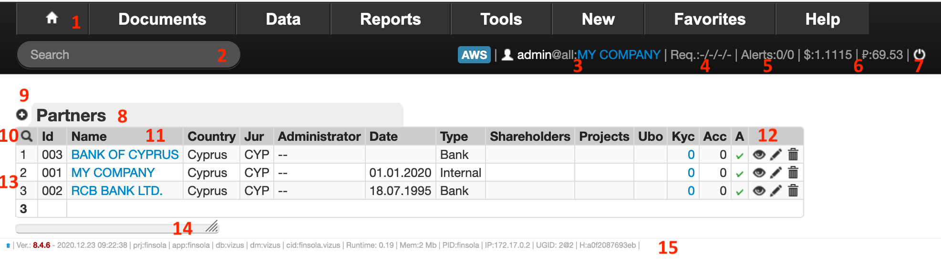Delete RCB BANK LTD. using trash icon

point(793,191)
